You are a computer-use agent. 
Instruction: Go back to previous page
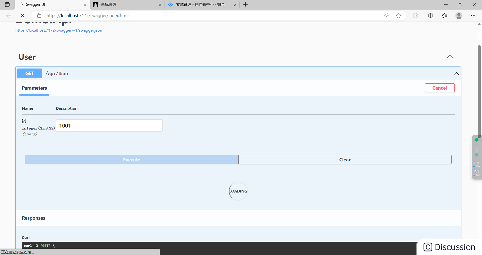click(x=9, y=16)
